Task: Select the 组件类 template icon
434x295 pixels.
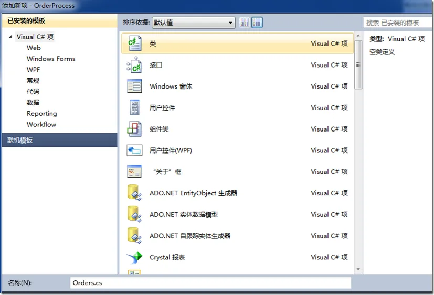Action: (x=134, y=129)
